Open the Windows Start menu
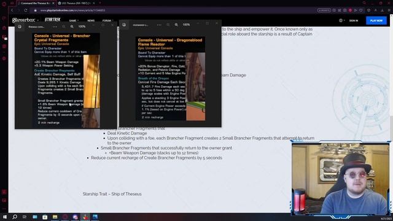393x221 pixels. point(5,217)
